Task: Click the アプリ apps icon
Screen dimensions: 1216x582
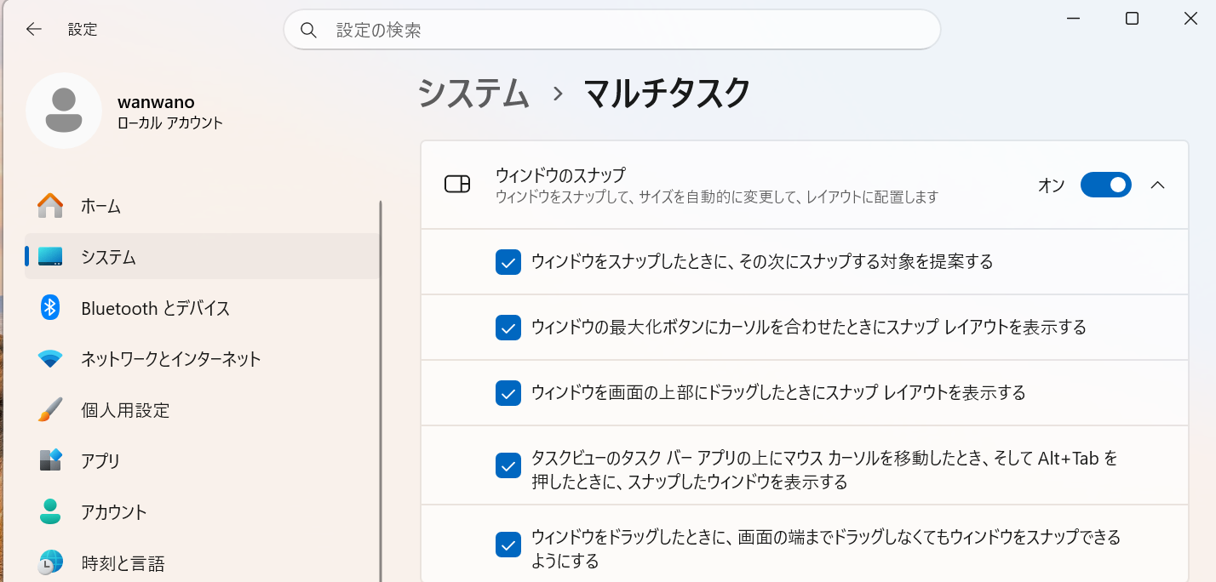Action: point(50,460)
